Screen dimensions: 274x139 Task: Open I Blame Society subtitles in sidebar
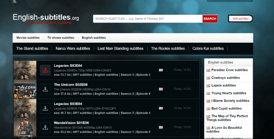point(230,101)
